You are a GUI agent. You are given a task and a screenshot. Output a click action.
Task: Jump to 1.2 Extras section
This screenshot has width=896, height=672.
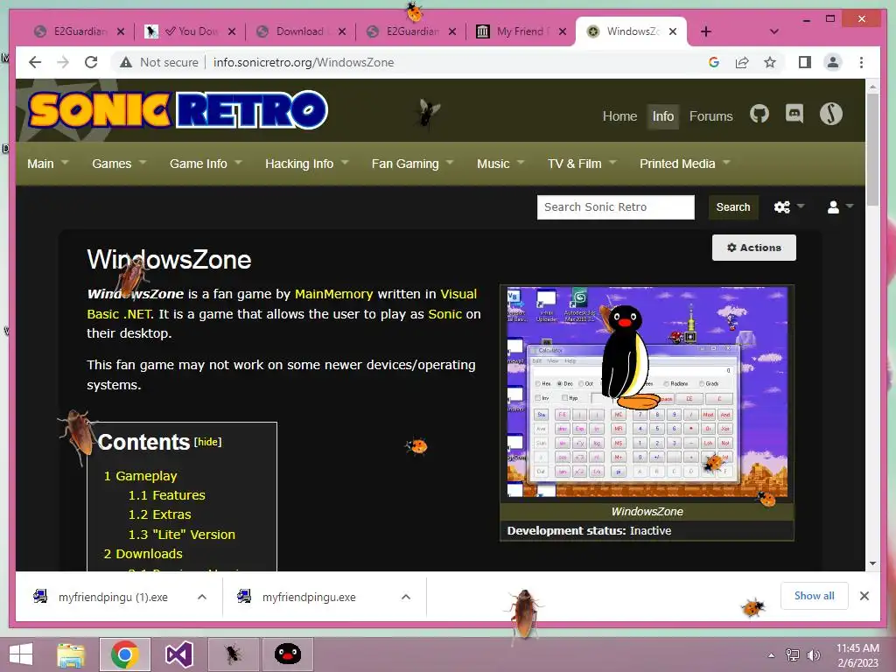[x=159, y=514]
